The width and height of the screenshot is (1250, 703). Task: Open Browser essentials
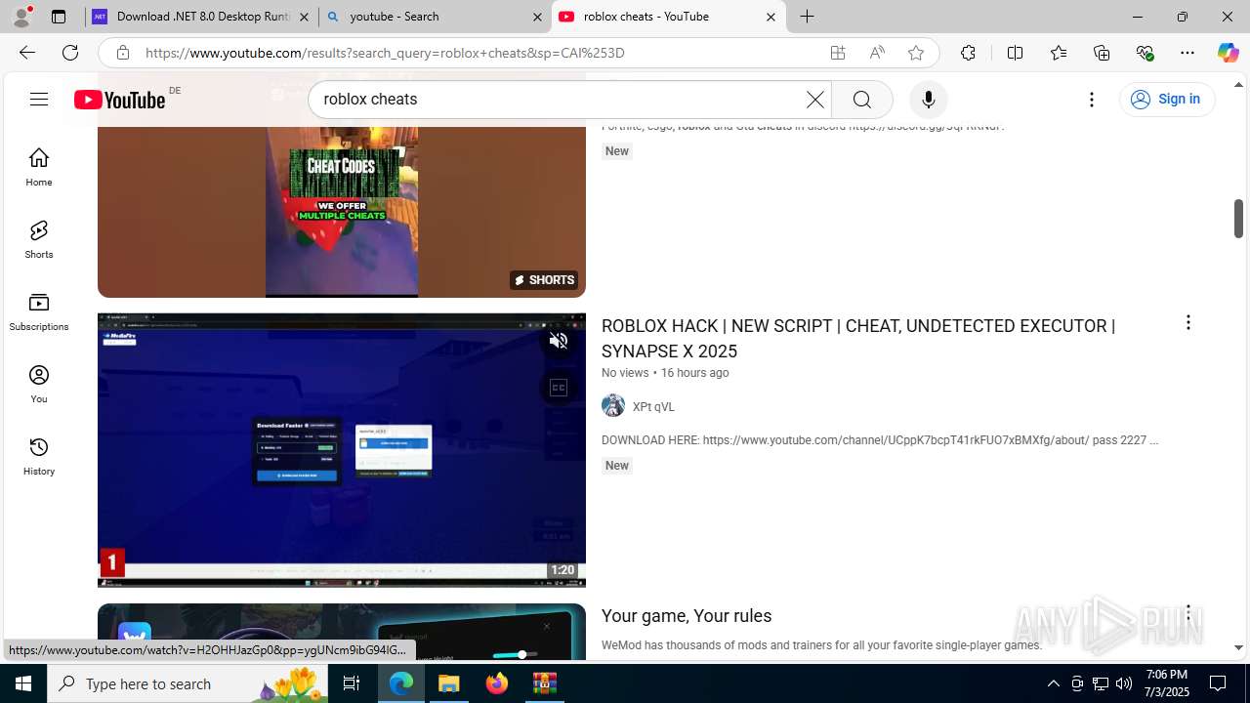1145,53
